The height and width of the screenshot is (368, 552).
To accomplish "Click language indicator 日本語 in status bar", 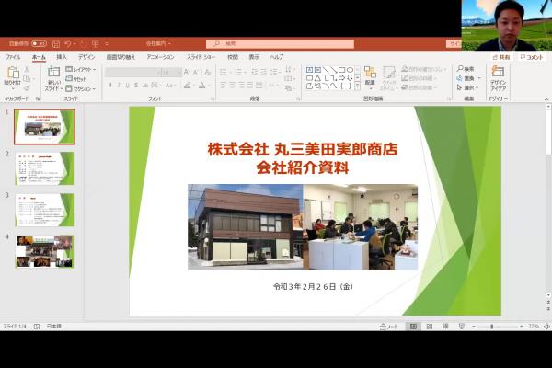I will click(54, 327).
